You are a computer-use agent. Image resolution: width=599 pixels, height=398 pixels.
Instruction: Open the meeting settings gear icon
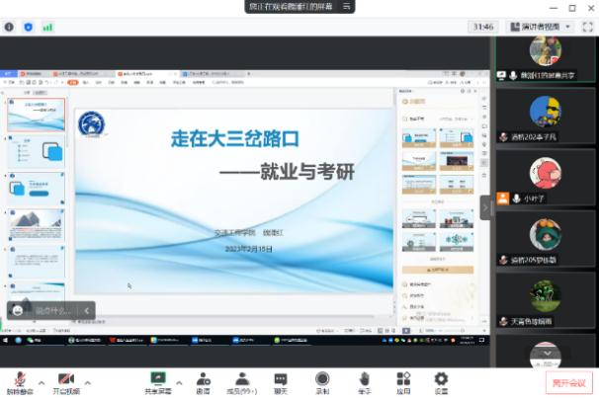[x=441, y=379]
